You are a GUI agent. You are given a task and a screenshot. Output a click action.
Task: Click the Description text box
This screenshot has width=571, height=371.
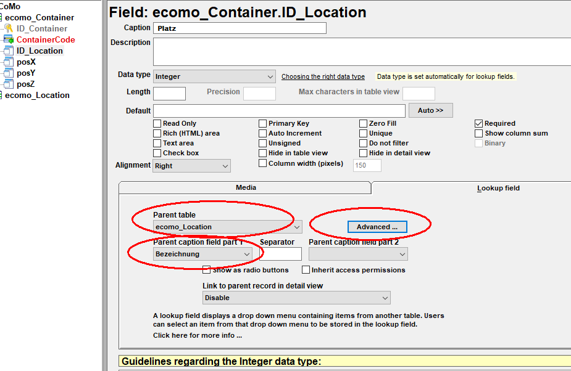point(362,52)
